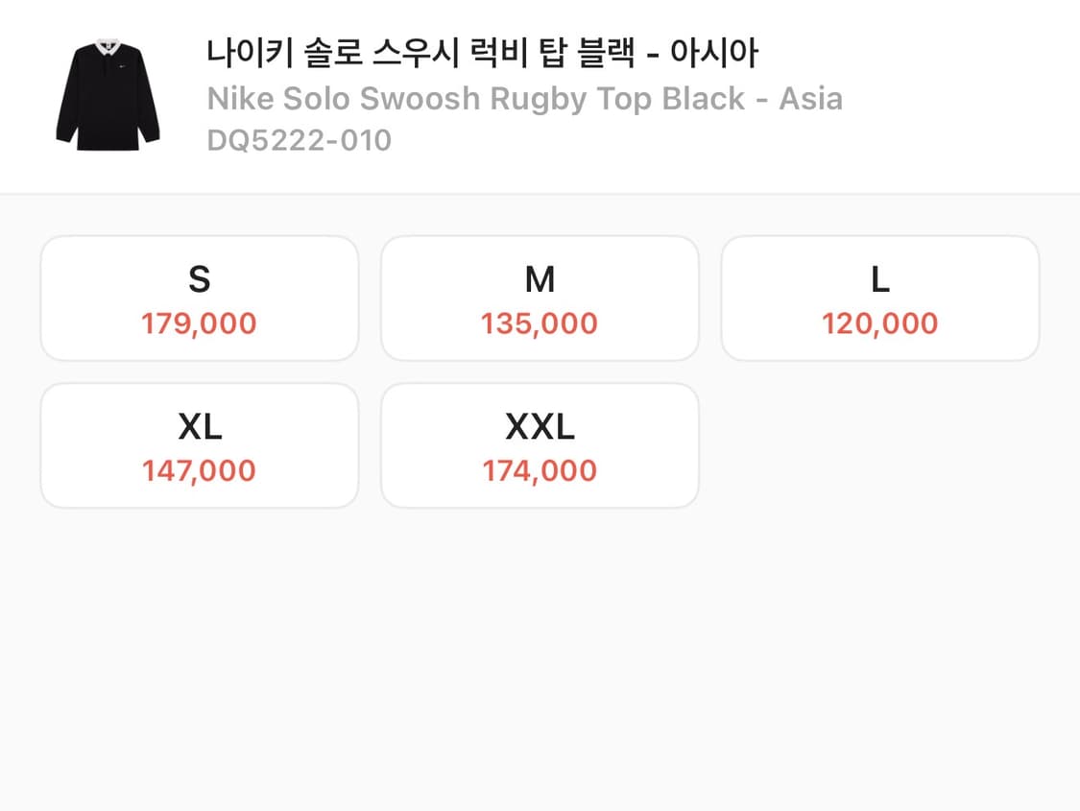
Task: Click the 174,000 price under size XXL
Action: click(540, 470)
